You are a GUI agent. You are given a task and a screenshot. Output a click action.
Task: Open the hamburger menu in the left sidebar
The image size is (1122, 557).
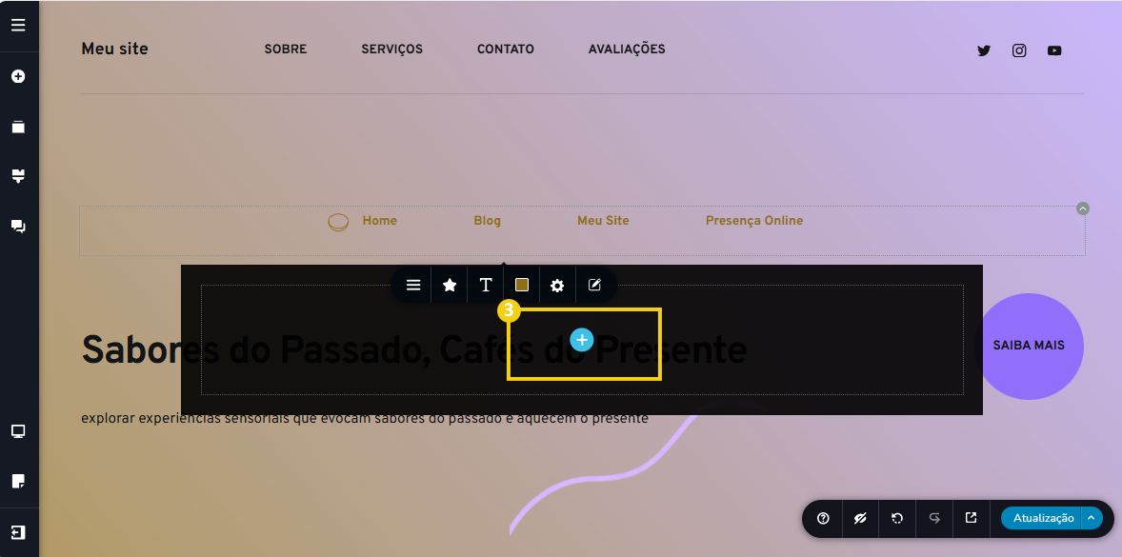(18, 25)
